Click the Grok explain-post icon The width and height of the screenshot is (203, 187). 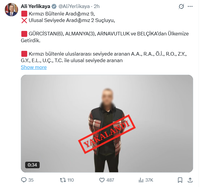click(x=181, y=6)
